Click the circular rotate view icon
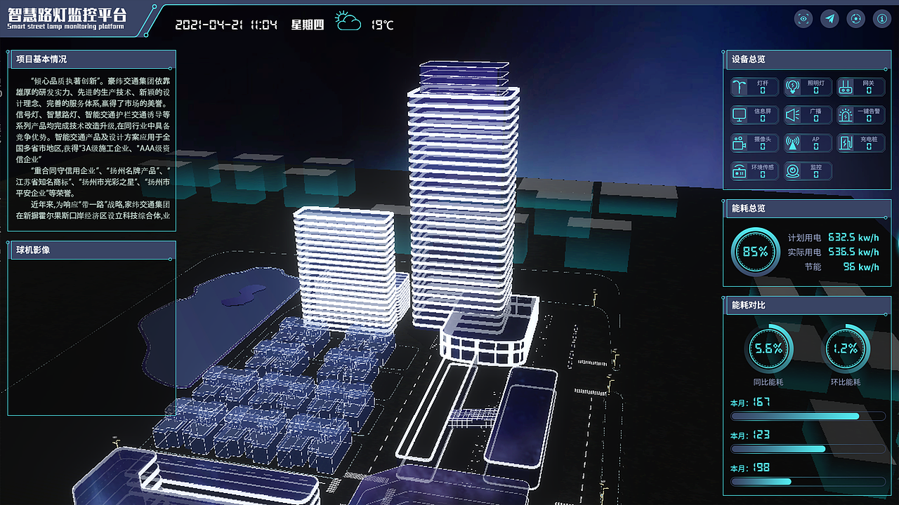Viewport: 899px width, 505px height. [x=855, y=19]
